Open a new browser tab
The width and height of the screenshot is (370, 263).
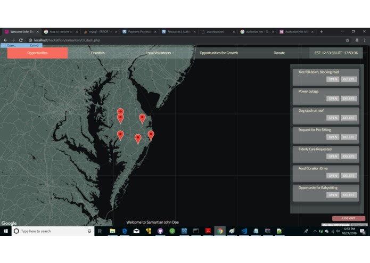click(x=322, y=31)
